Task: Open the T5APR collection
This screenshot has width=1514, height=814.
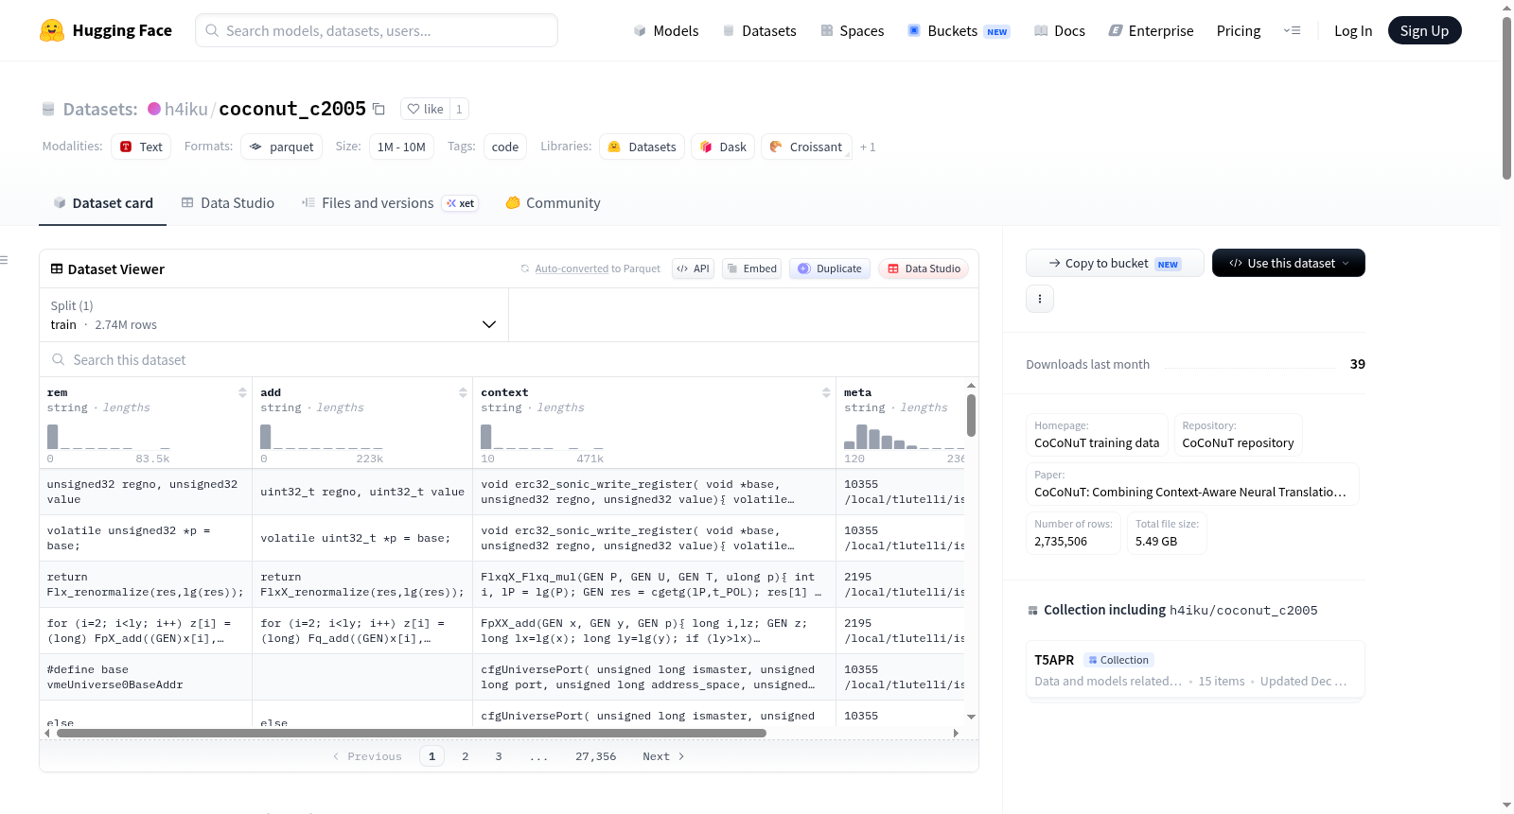Action: tap(1195, 670)
